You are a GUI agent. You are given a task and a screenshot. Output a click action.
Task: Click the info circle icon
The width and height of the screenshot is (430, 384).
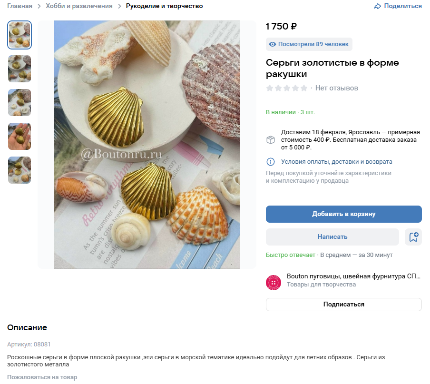(x=270, y=162)
